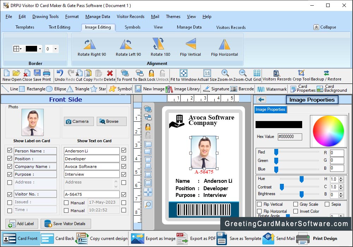Viewport: 353px width, 247px height.
Task: Switch to the Text Editing tab
Action: click(x=59, y=27)
